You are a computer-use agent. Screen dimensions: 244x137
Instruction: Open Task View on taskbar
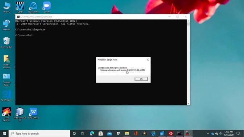point(83,134)
